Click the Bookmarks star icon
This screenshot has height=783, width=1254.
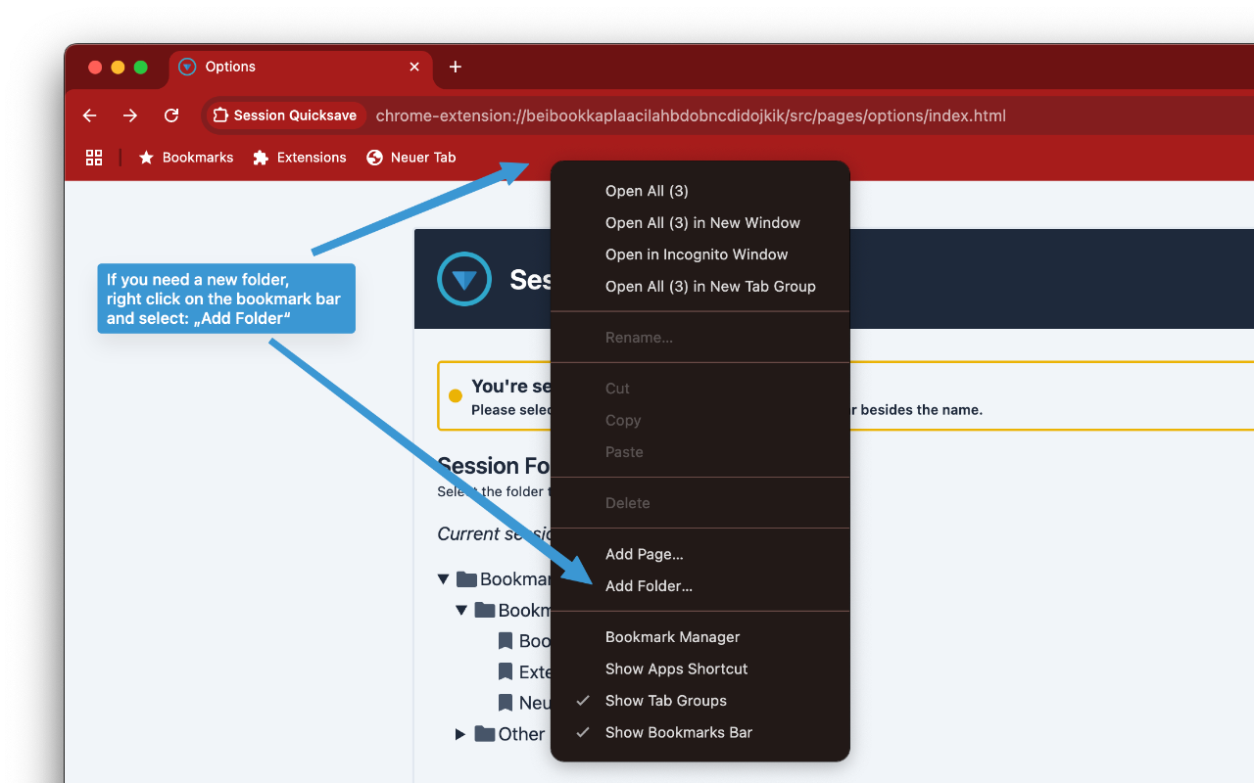[x=147, y=158]
